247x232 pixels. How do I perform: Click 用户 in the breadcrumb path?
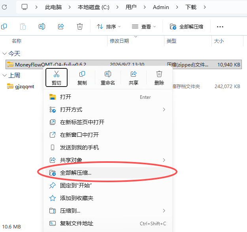coord(131,7)
